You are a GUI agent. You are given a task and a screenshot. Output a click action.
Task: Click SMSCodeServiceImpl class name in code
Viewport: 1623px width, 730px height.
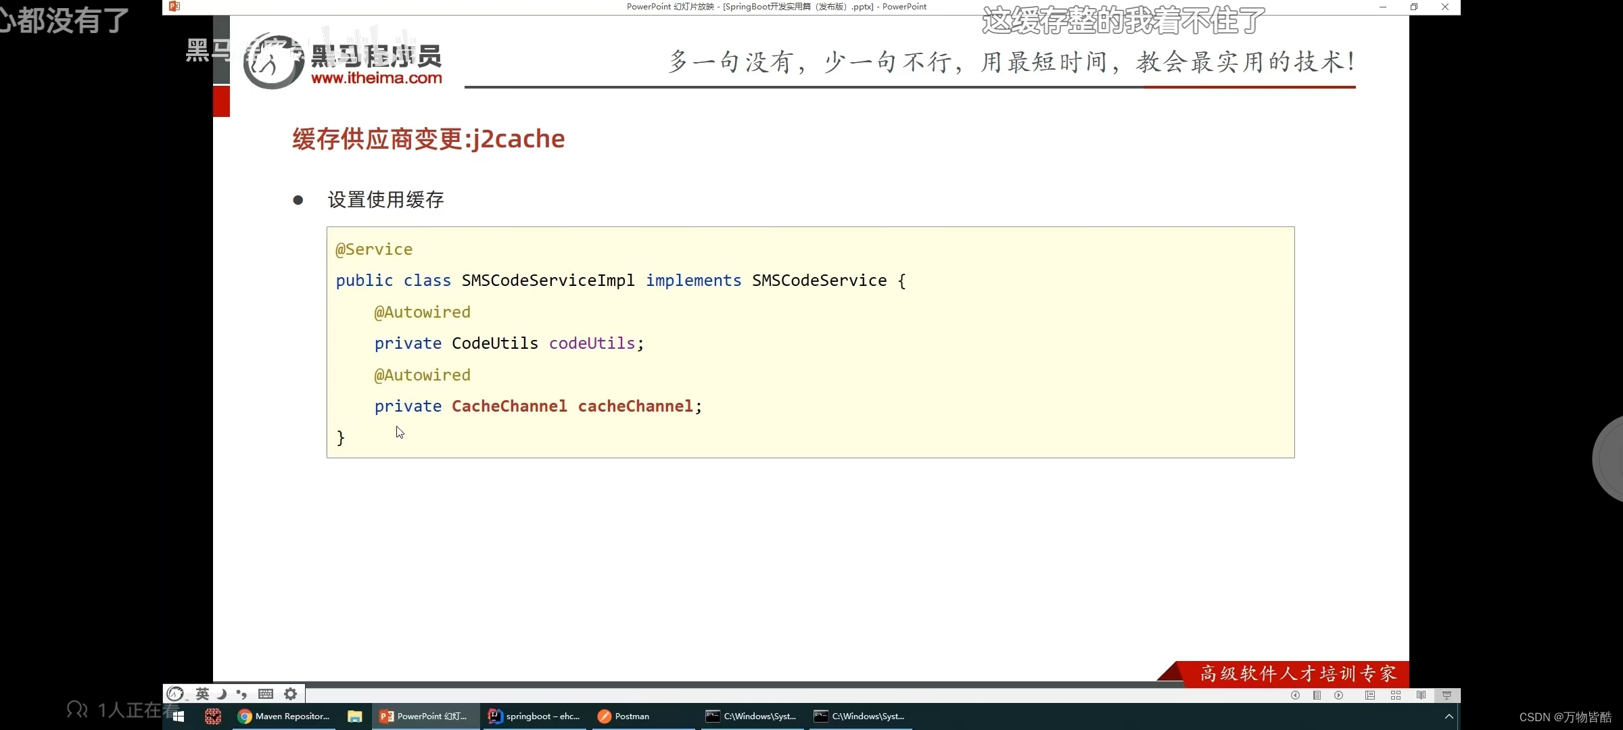(x=548, y=281)
